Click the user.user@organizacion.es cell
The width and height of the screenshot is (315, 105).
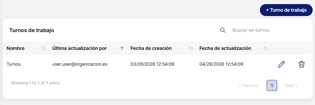pos(80,64)
